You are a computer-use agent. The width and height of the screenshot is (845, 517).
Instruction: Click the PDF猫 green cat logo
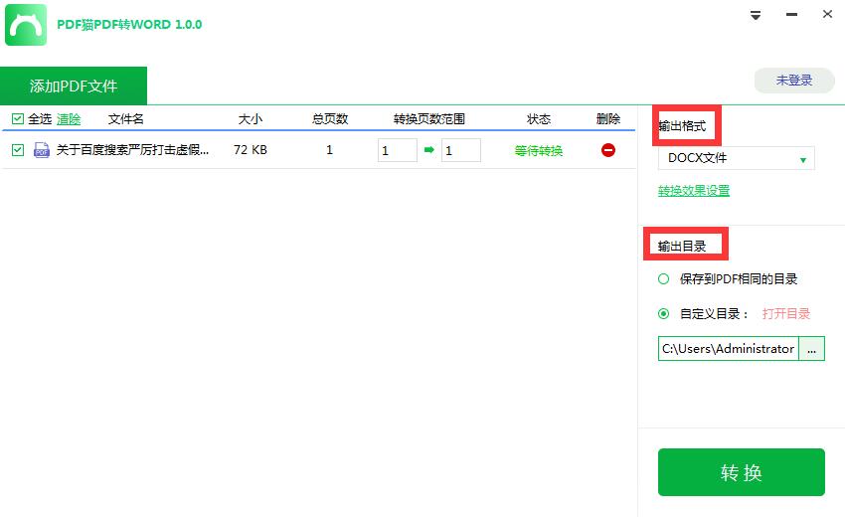26,25
